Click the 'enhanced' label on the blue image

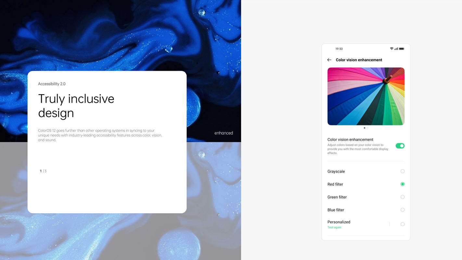(x=224, y=133)
